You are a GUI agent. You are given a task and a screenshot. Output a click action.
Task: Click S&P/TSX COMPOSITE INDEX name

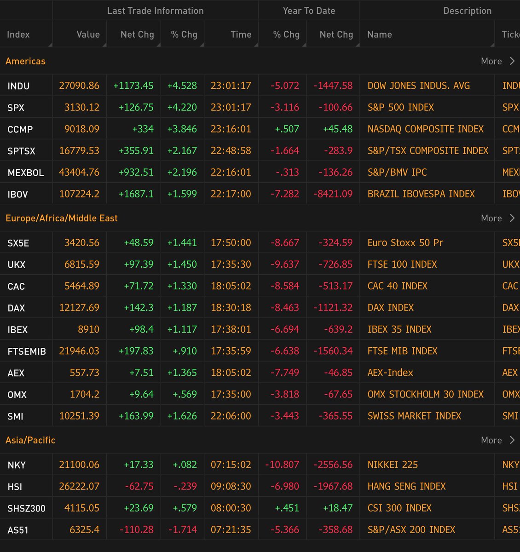pos(428,150)
